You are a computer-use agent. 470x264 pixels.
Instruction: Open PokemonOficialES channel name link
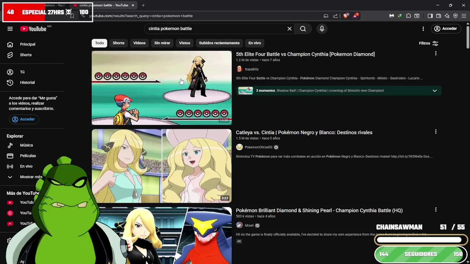pos(258,147)
